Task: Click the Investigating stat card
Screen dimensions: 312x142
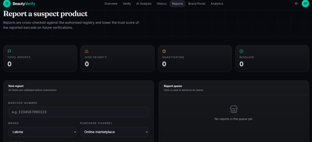Action: (195, 59)
